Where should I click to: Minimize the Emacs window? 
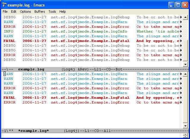(x=171, y=5)
